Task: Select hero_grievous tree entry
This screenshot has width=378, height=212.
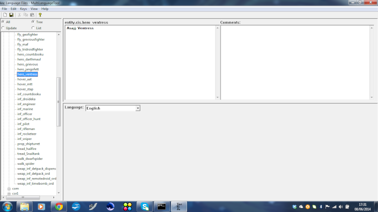Action: (x=27, y=65)
